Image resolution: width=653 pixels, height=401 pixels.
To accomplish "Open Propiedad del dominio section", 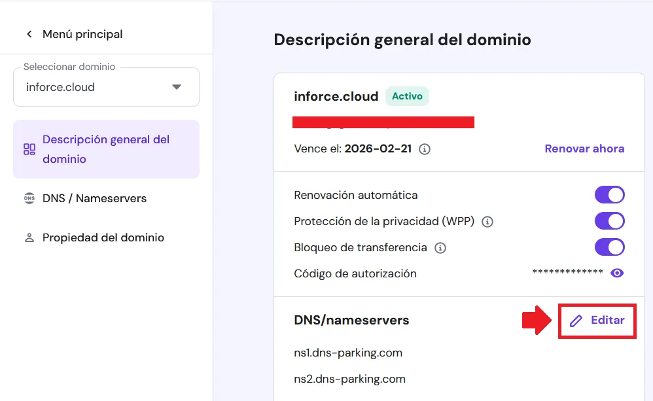I will (104, 237).
